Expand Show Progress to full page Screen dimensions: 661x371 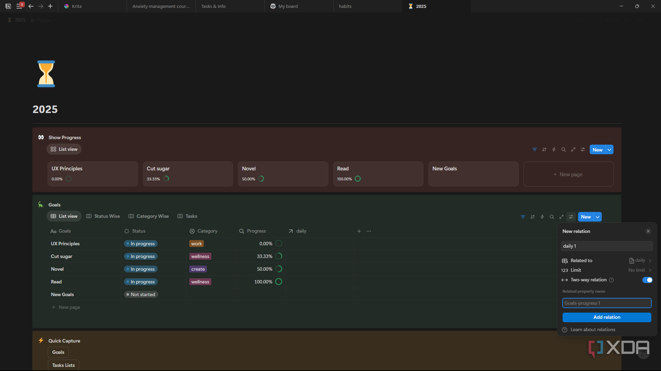[x=573, y=149]
